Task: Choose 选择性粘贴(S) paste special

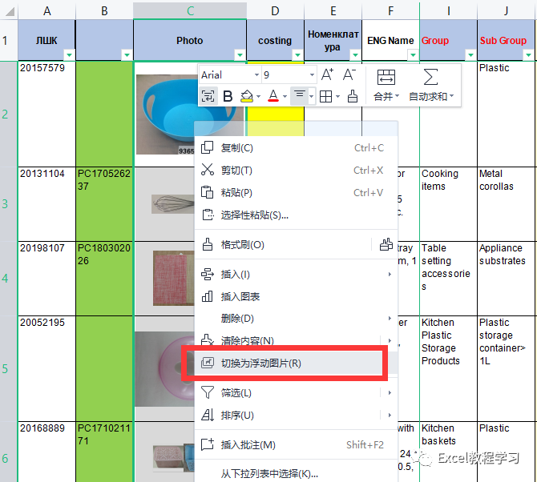Action: click(296, 215)
